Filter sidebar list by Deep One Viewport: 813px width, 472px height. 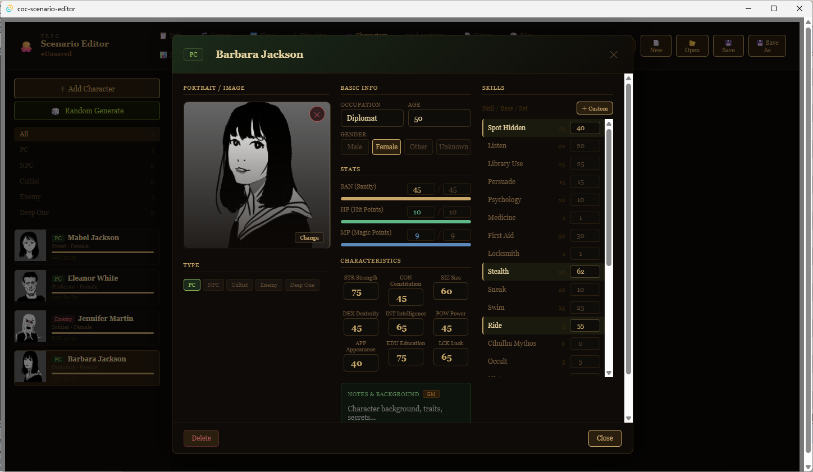pyautogui.click(x=87, y=213)
